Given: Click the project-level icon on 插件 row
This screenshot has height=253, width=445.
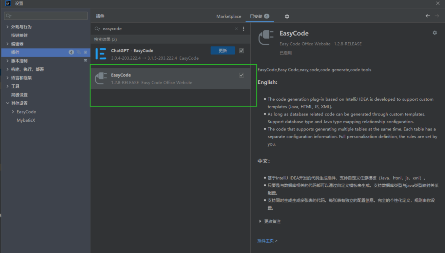Looking at the screenshot, I should [85, 52].
